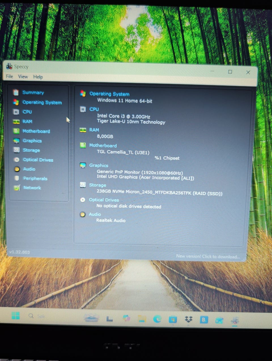272x361 pixels.
Task: Click the '8,00GB' RAM value
Action: coord(105,136)
